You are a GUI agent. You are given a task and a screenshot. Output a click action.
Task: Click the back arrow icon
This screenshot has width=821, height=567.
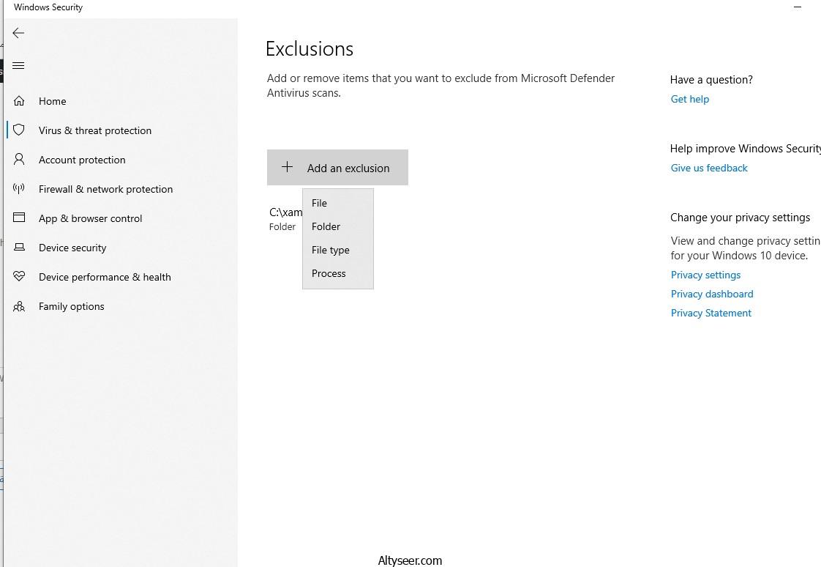18,33
